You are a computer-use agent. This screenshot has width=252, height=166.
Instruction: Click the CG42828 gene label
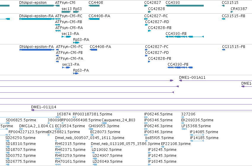pos(156,9)
